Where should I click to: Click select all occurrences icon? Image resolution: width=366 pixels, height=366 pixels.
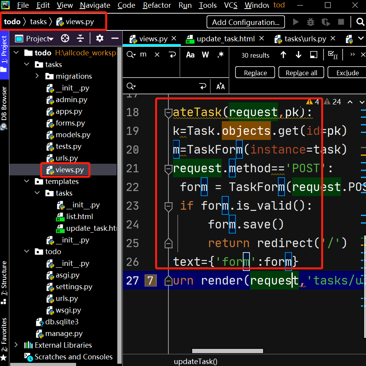coord(332,55)
